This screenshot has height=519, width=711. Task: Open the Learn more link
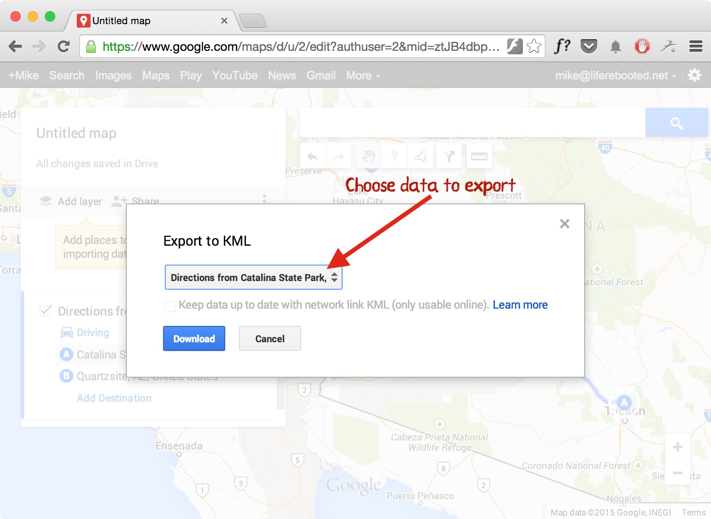pyautogui.click(x=520, y=305)
